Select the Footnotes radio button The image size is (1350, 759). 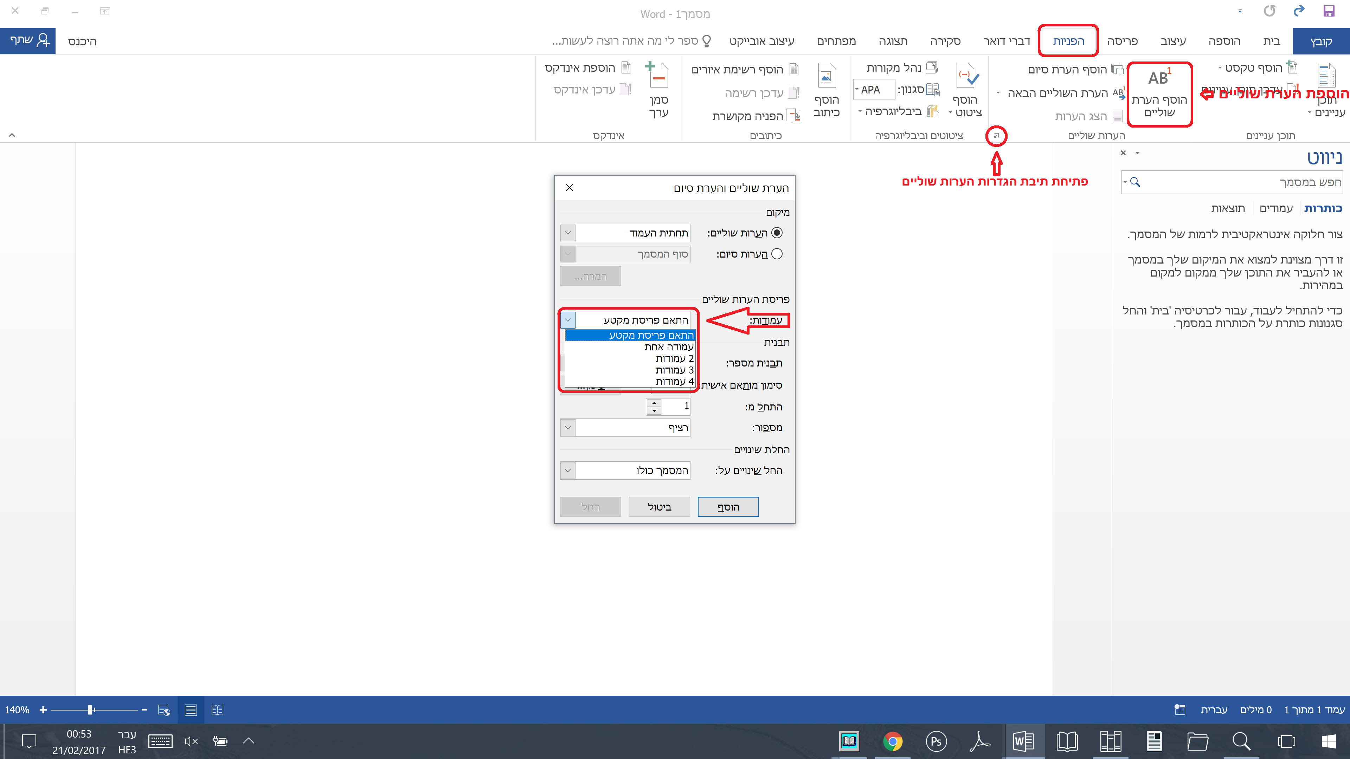tap(777, 233)
